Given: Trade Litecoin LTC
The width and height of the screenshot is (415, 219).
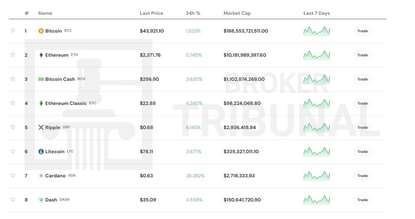Looking at the screenshot, I should (x=362, y=151).
